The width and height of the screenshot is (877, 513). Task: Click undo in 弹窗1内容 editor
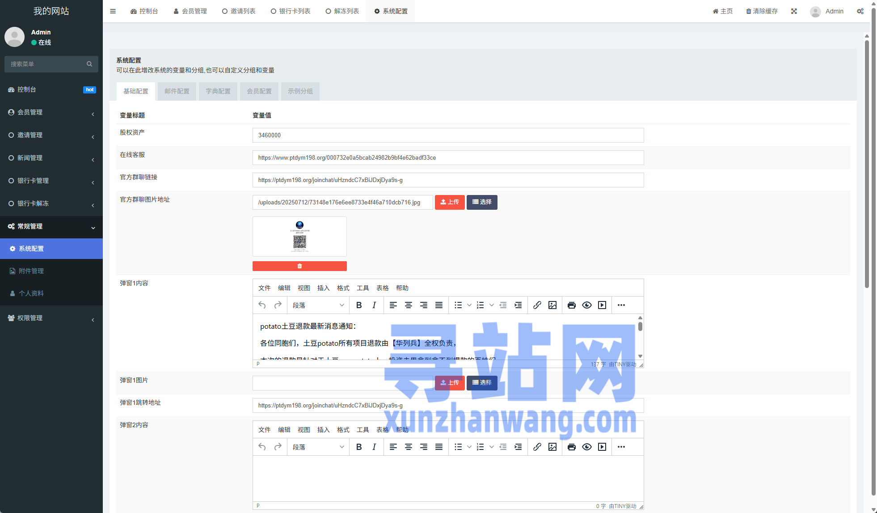click(262, 305)
